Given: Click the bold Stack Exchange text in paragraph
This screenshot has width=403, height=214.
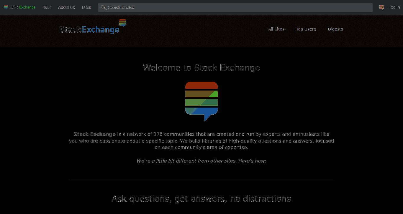Looking at the screenshot, I should click(x=95, y=134).
